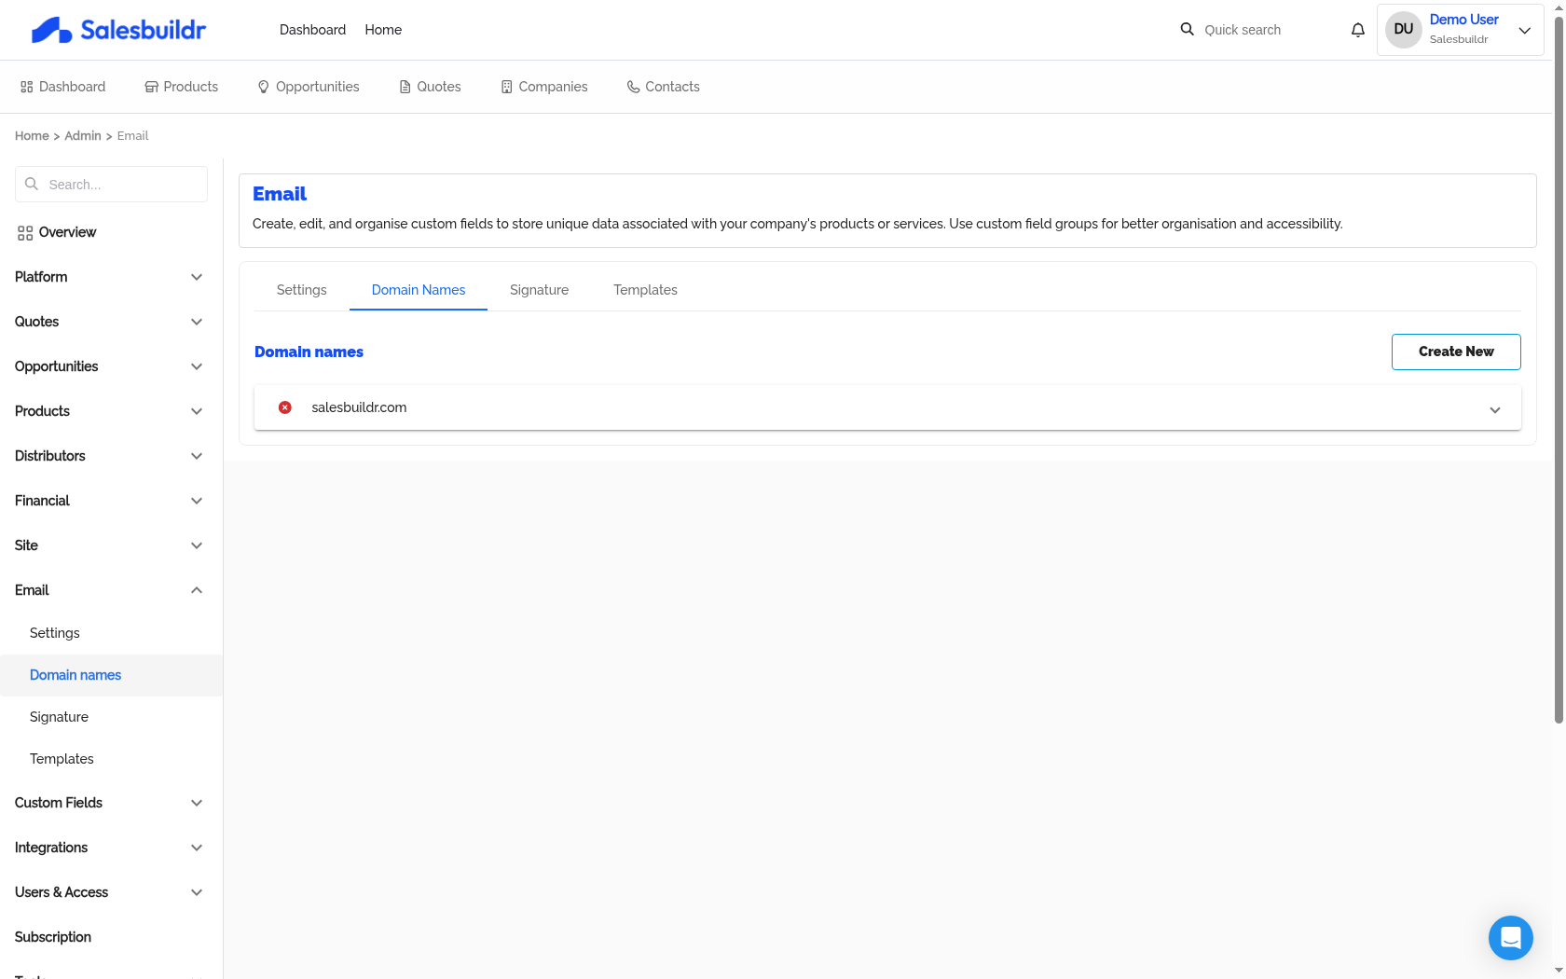The image size is (1566, 979).
Task: Go to Opportunities in navigation bar
Action: point(309,87)
